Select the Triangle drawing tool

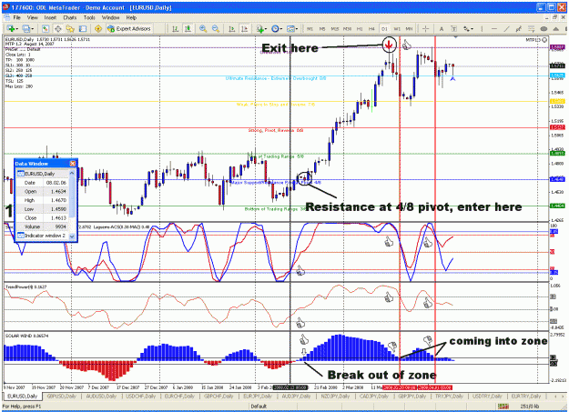pos(556,29)
